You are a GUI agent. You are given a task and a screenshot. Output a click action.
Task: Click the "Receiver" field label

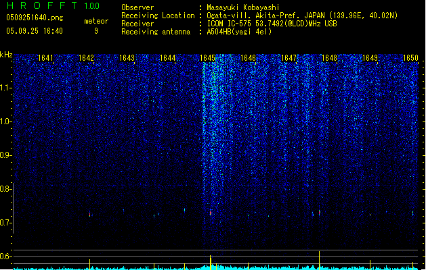click(137, 24)
